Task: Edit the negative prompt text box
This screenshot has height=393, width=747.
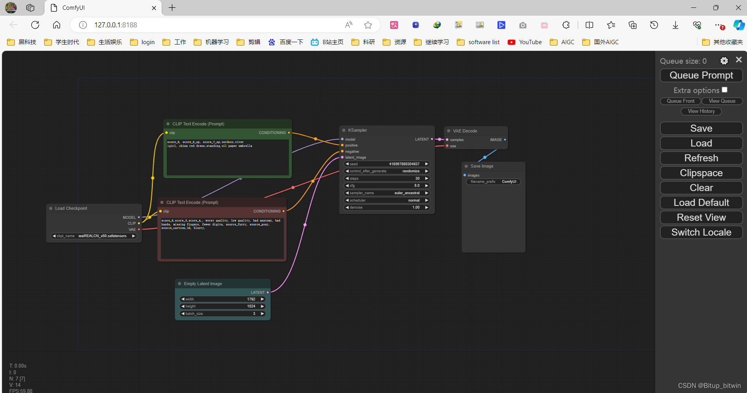Action: tap(222, 238)
